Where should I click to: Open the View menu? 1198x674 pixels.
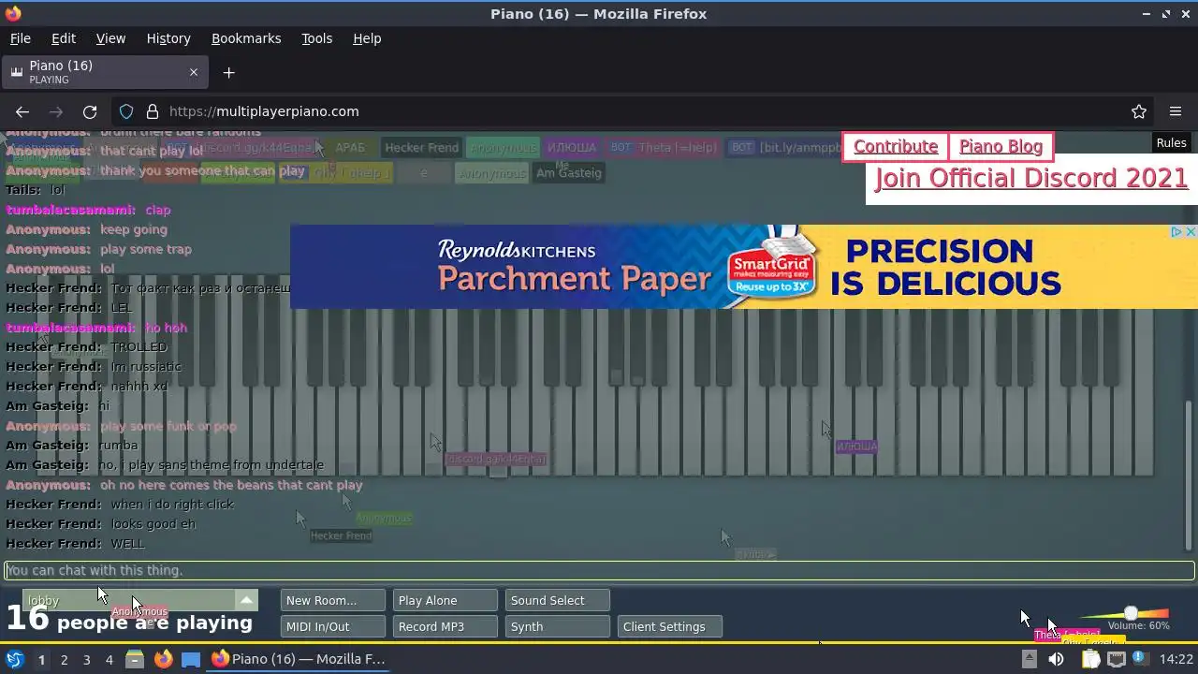coord(110,38)
